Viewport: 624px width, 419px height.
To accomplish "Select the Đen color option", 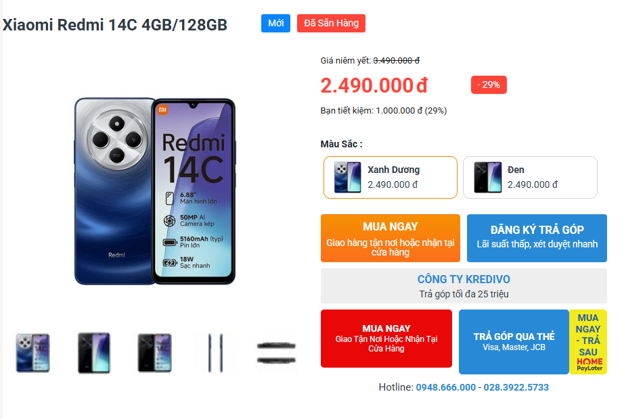I will (530, 177).
